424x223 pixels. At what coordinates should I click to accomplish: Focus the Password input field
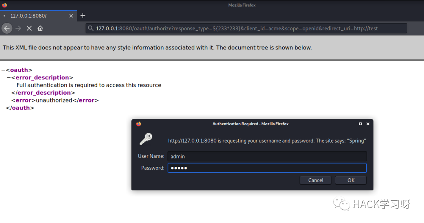267,168
